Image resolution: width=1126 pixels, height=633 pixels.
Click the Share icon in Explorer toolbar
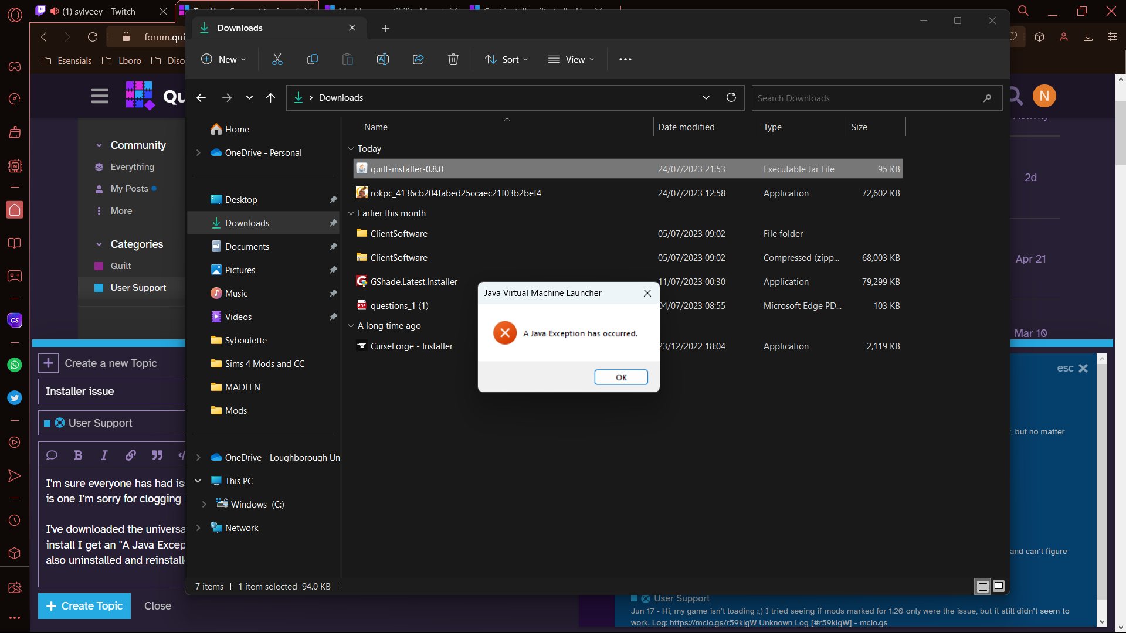click(418, 59)
